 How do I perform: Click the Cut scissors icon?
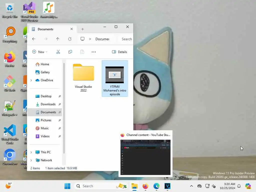[58, 52]
